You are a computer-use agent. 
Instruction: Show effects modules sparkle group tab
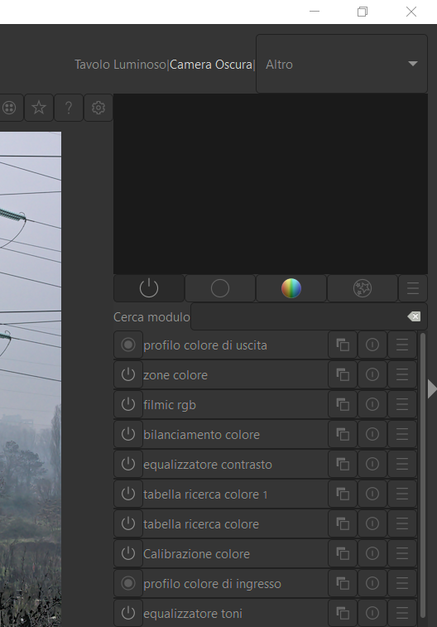click(363, 288)
